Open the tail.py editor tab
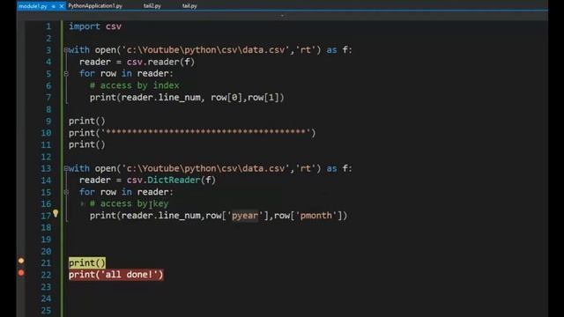Screen dimensions: 564x317 [x=189, y=6]
